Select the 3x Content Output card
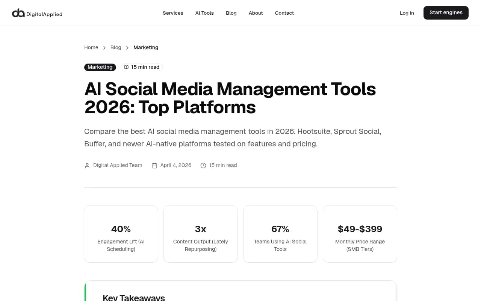This screenshot has width=481, height=301. coord(201,234)
